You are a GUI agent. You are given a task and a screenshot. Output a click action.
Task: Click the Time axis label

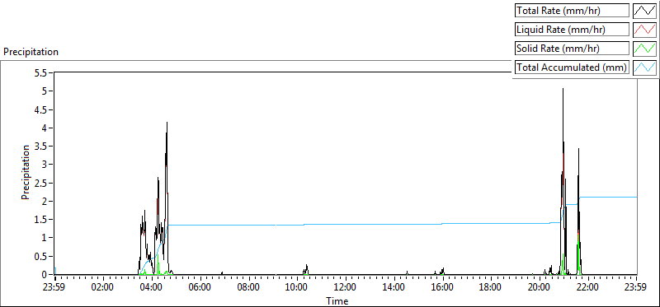[337, 301]
